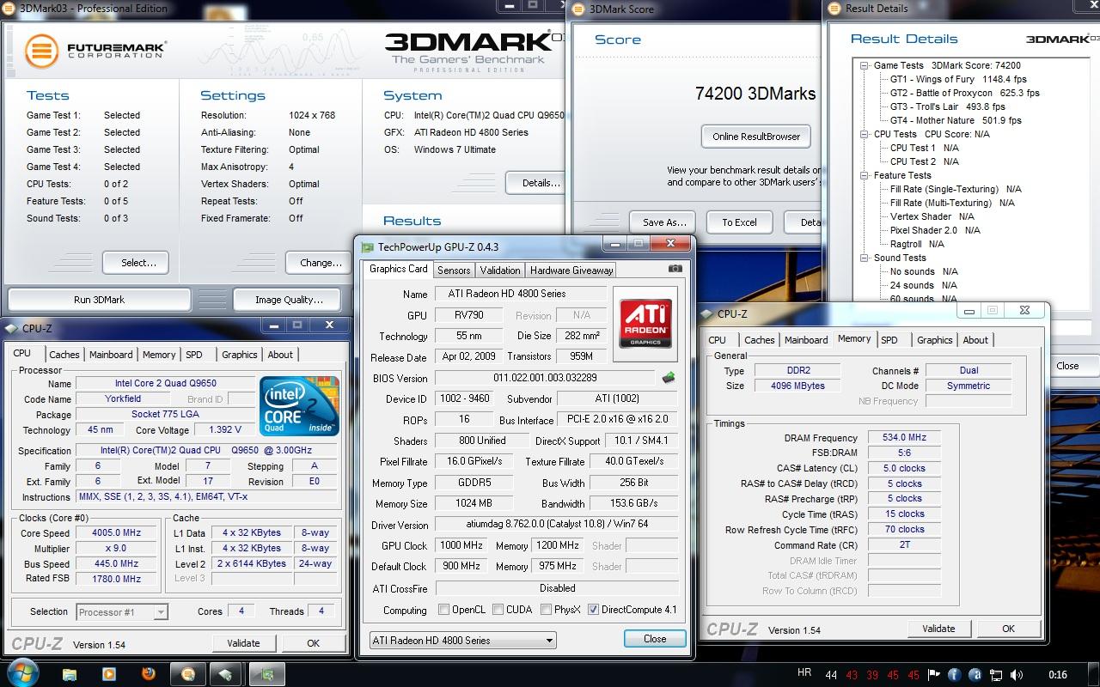Screen dimensions: 1100x687
Task: Click the Futuremark Corporation logo
Action: 95,51
